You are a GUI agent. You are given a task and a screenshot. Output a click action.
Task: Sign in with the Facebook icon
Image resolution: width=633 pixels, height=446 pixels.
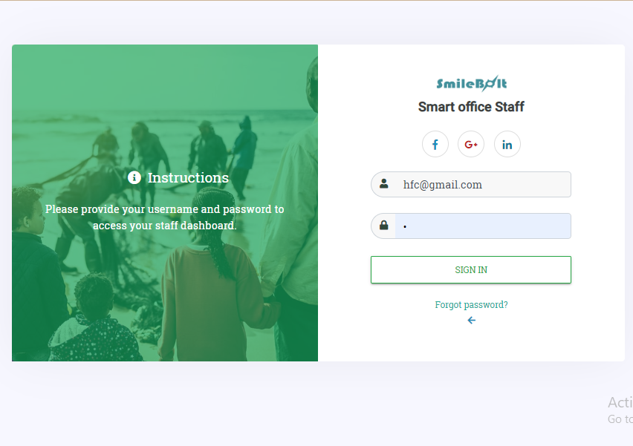pos(435,144)
